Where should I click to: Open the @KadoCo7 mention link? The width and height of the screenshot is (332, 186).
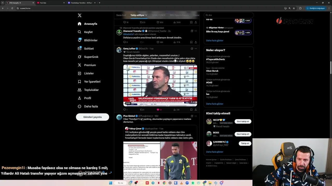click(128, 34)
